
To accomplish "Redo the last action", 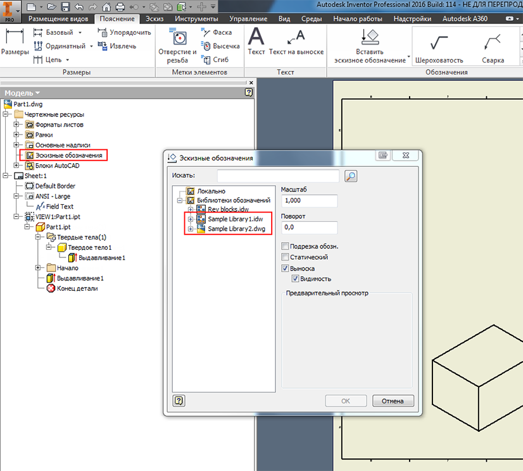I will 92,6.
